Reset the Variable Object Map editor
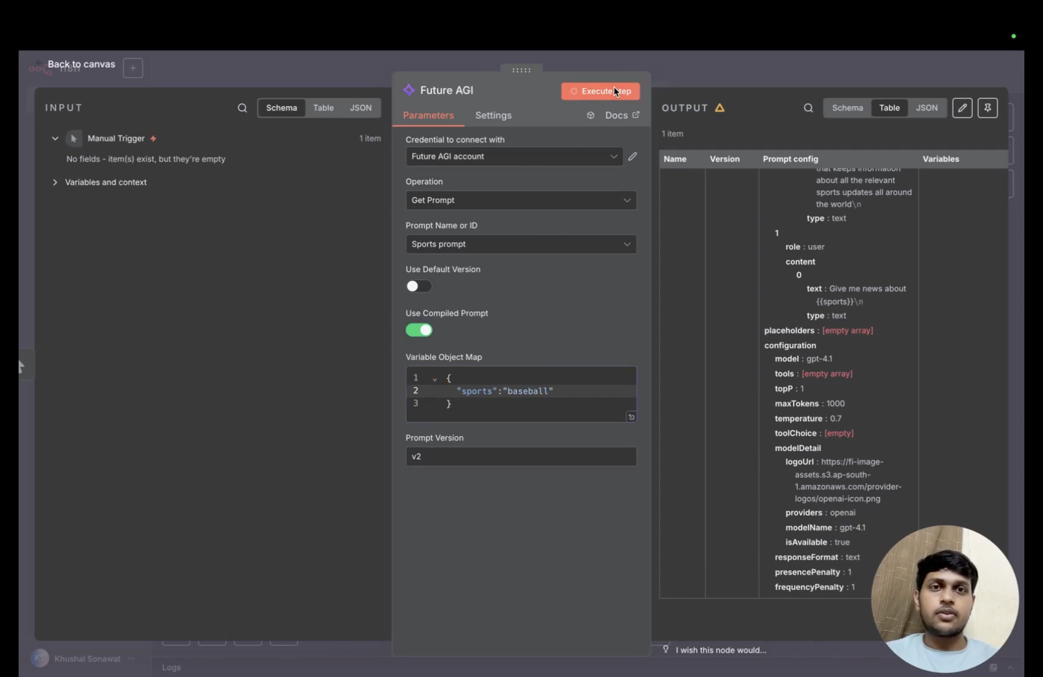Image resolution: width=1043 pixels, height=677 pixels. pyautogui.click(x=631, y=416)
